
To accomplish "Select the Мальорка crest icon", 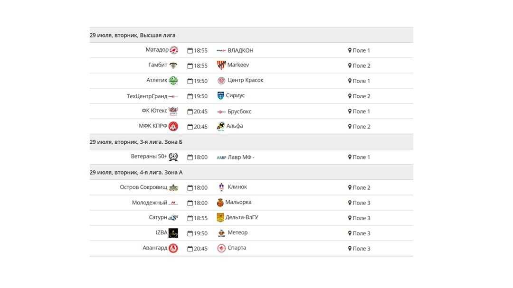I will [x=220, y=203].
